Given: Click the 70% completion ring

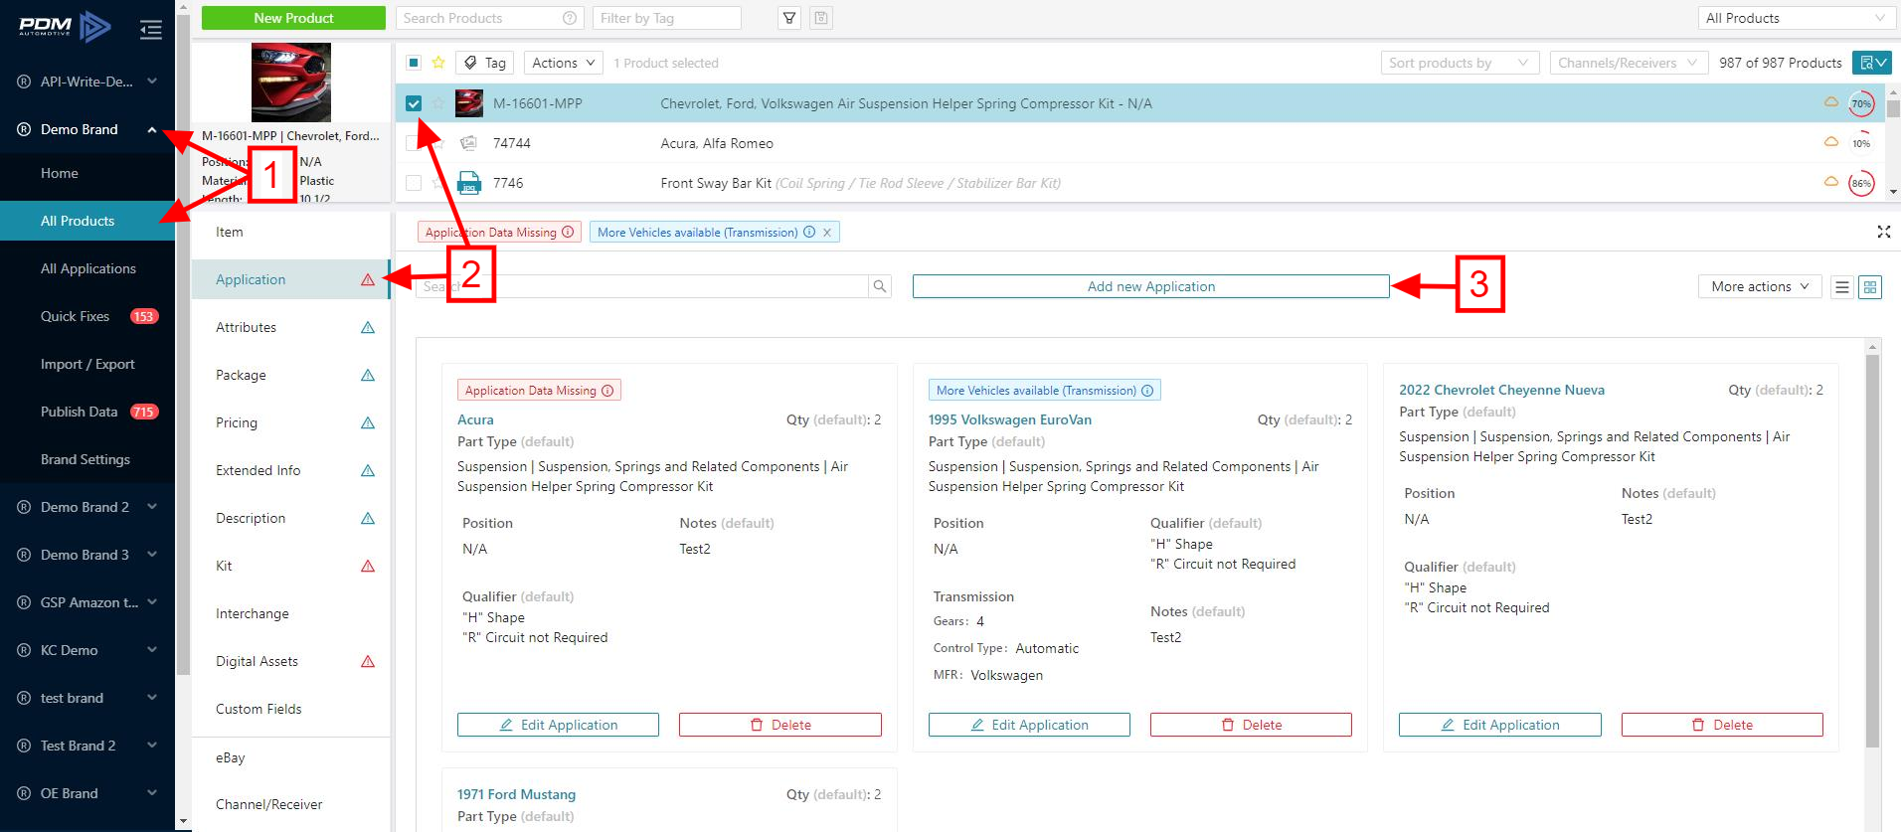Looking at the screenshot, I should coord(1861,103).
